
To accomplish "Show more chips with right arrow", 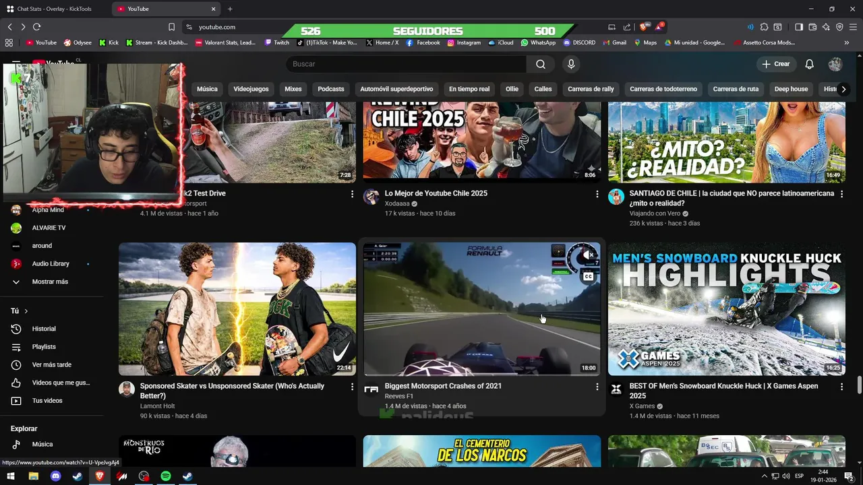I will [x=843, y=89].
